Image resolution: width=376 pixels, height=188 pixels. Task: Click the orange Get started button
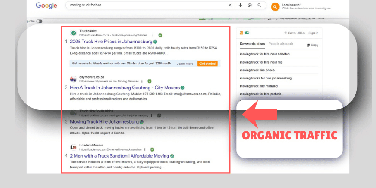click(208, 64)
